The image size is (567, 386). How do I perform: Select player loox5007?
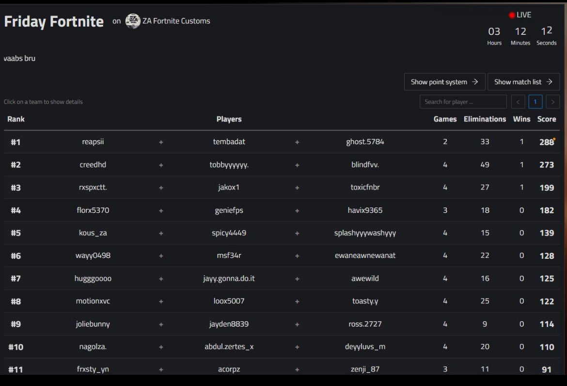click(x=229, y=301)
